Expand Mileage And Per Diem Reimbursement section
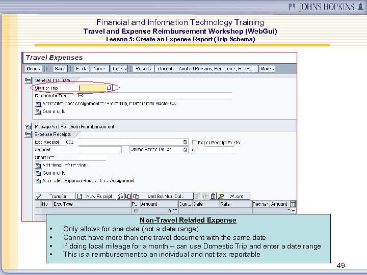This screenshot has height=275, width=367. (x=28, y=127)
